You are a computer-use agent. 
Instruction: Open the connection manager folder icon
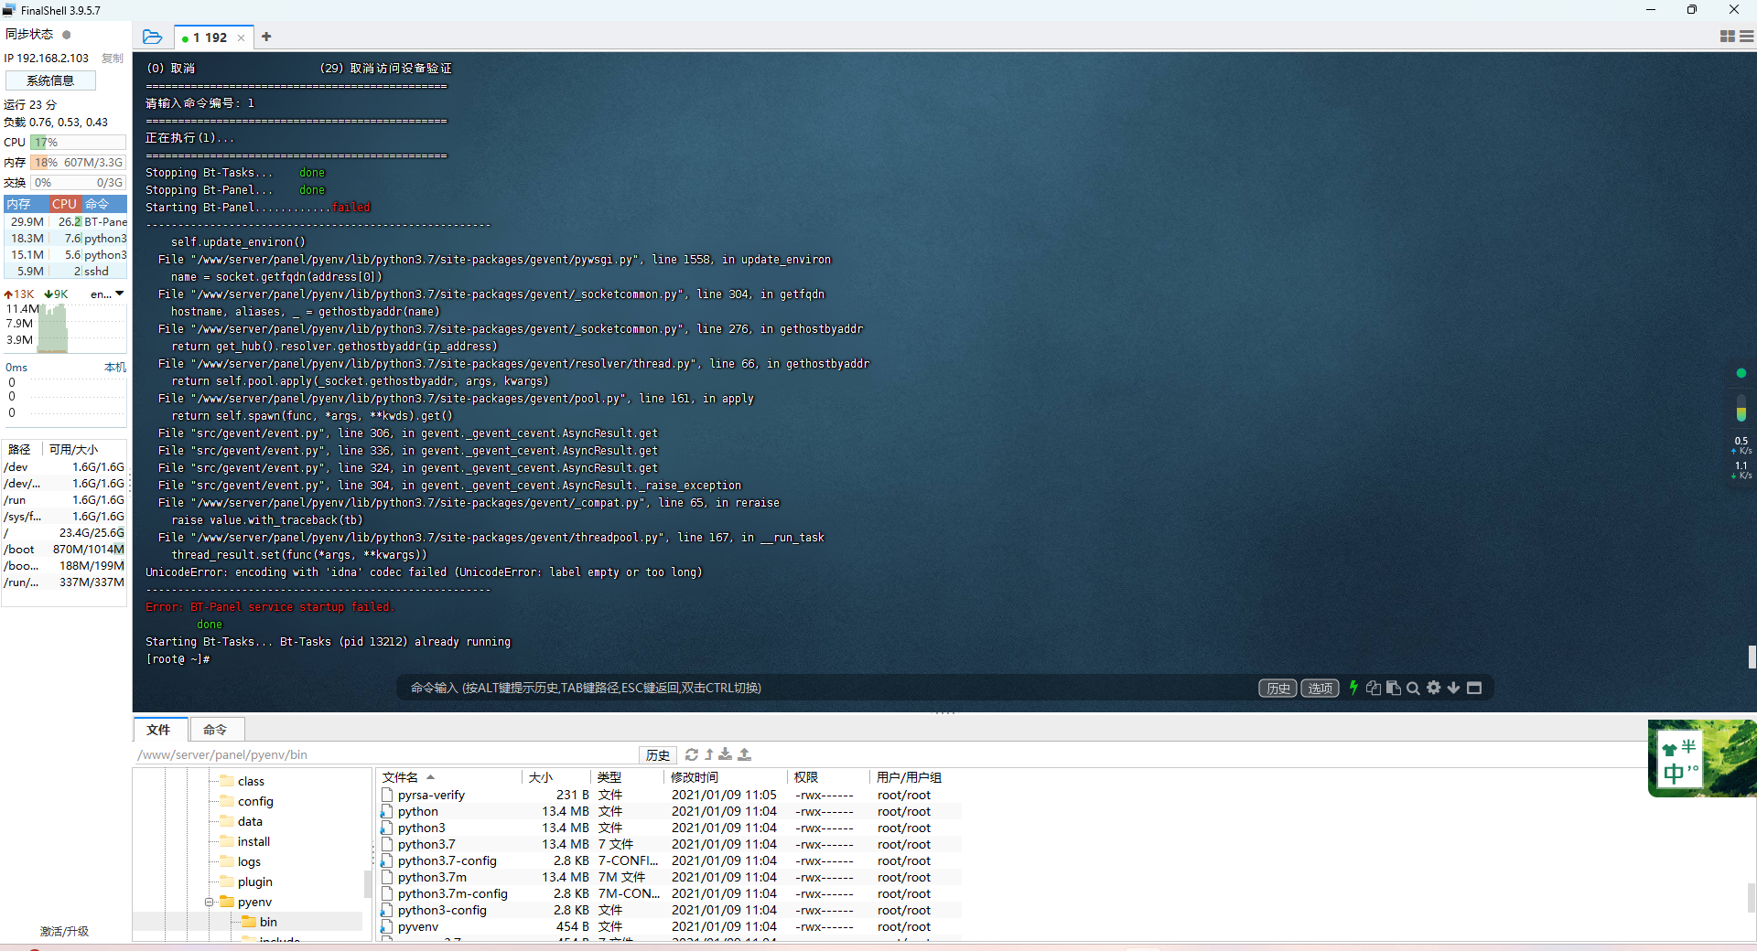pos(152,37)
